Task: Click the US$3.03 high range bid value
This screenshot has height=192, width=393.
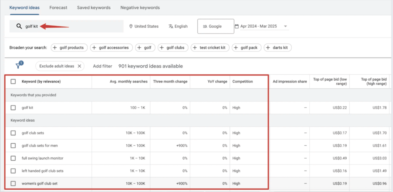Action: pyautogui.click(x=380, y=158)
